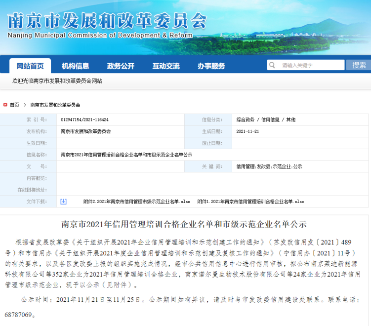
Task: Click the 搜索 button
Action: [359, 65]
